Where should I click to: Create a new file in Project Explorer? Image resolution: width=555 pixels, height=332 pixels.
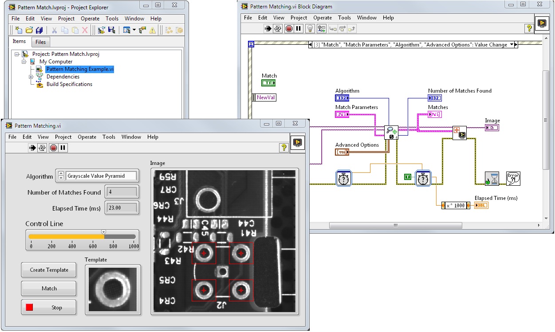[19, 30]
